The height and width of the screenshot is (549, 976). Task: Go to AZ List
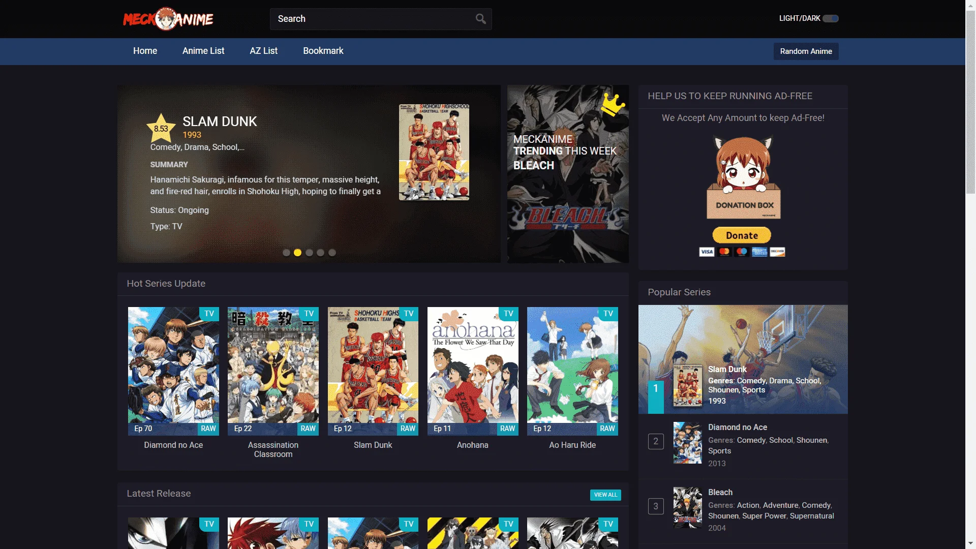263,51
